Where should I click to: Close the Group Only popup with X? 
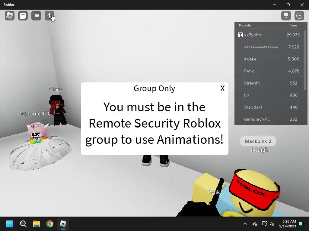click(x=222, y=88)
